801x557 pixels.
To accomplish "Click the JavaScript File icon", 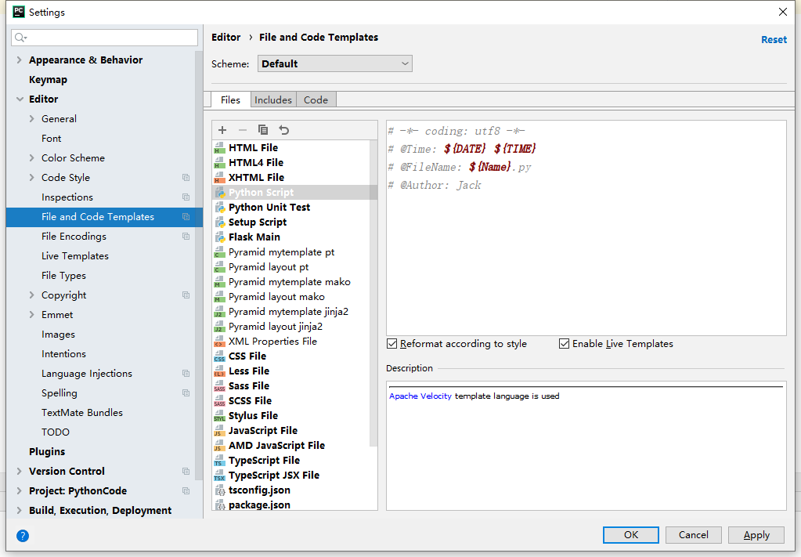I will click(x=220, y=431).
